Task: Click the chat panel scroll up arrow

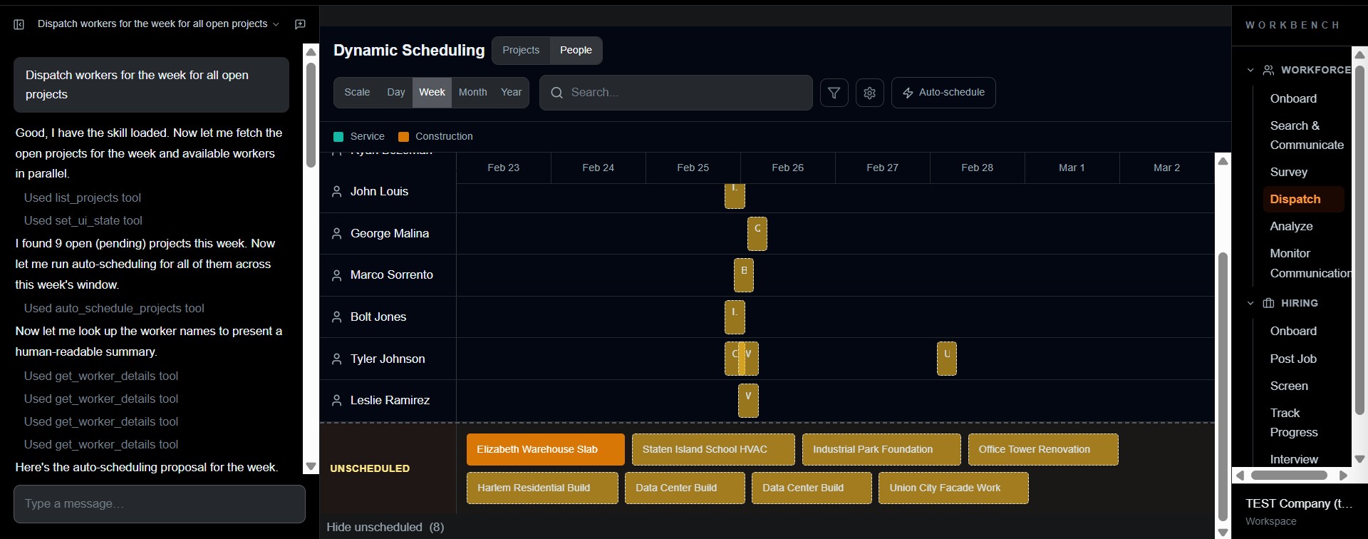Action: tap(311, 52)
